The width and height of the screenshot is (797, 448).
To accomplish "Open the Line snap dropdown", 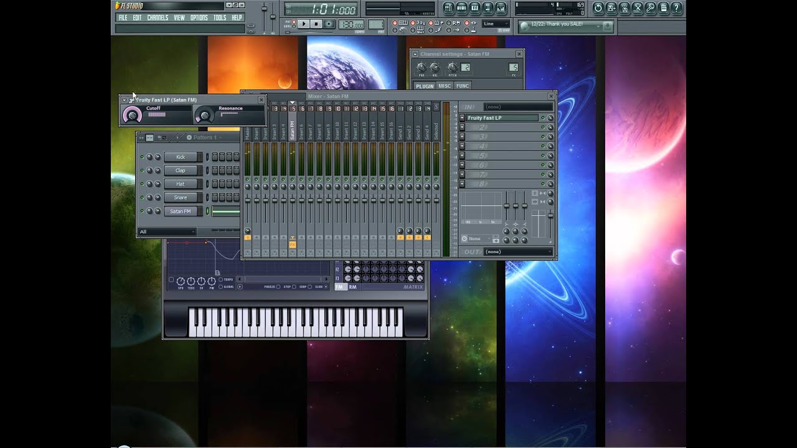I will click(498, 24).
